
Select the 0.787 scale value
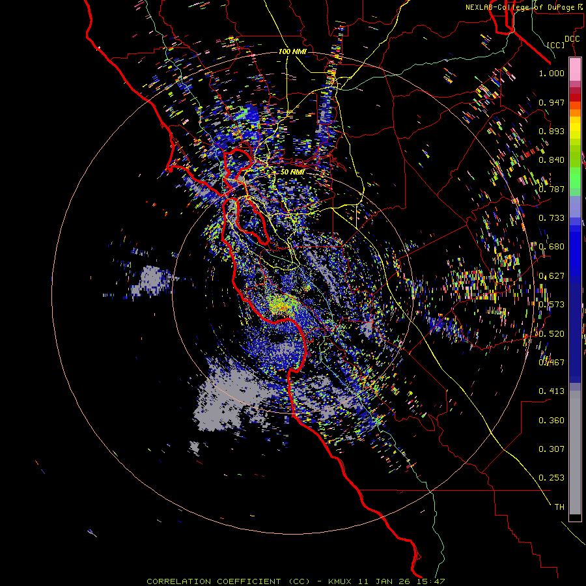tap(551, 189)
